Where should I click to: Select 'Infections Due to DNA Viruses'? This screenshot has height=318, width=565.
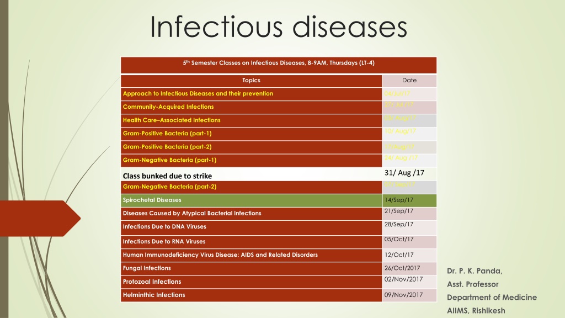click(164, 227)
